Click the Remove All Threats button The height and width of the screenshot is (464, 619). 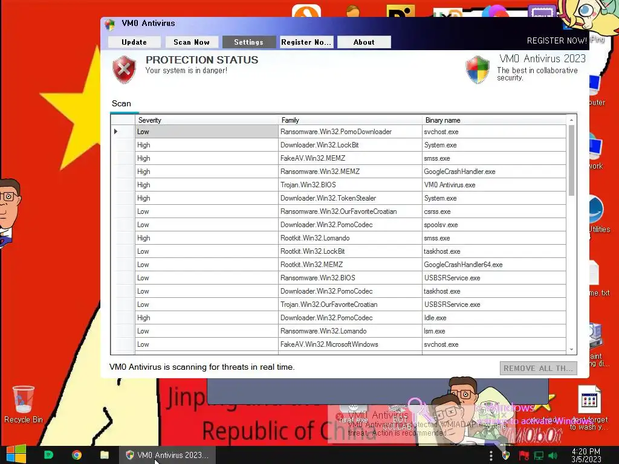point(539,368)
